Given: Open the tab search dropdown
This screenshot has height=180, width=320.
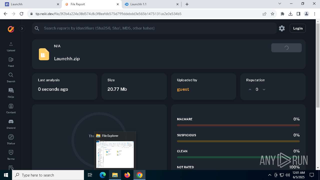Looking at the screenshot, I should pyautogui.click(x=280, y=3).
